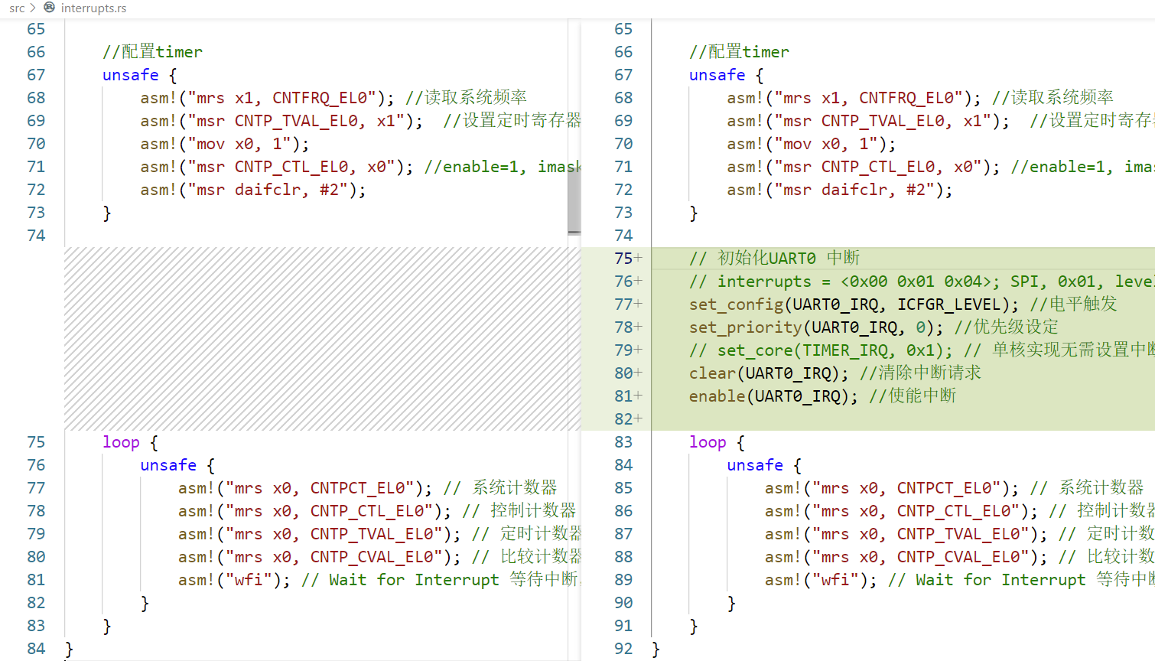The height and width of the screenshot is (661, 1155).
Task: Click the breadcrumb chevron after src
Action: (x=33, y=8)
